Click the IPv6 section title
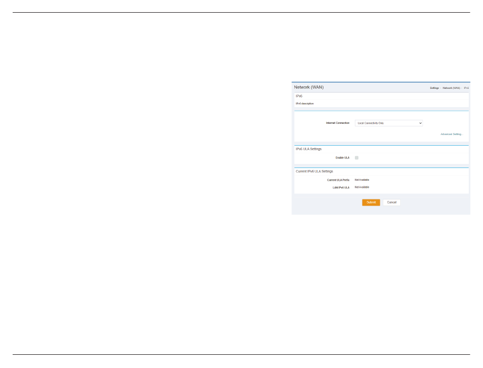483x368 pixels. pyautogui.click(x=299, y=96)
